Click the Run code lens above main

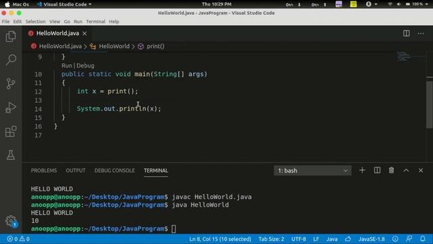coord(66,66)
